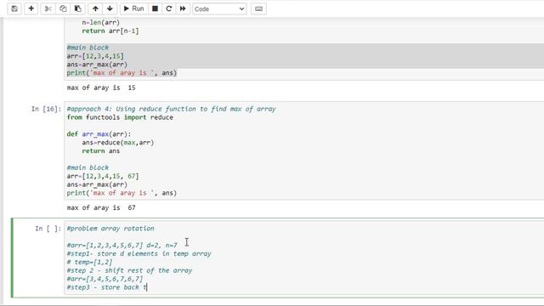This screenshot has width=544, height=306.
Task: Place the cursor in the 'return arr[n-1]' line
Action: (x=110, y=31)
